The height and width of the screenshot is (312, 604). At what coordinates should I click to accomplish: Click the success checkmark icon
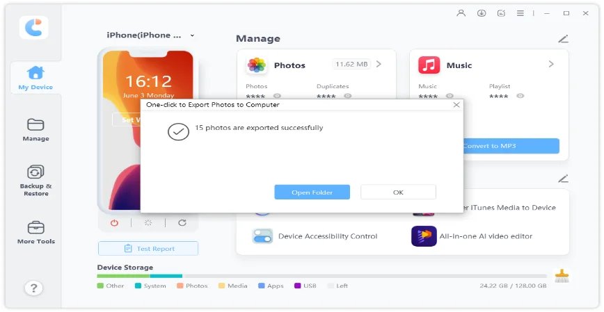[178, 132]
